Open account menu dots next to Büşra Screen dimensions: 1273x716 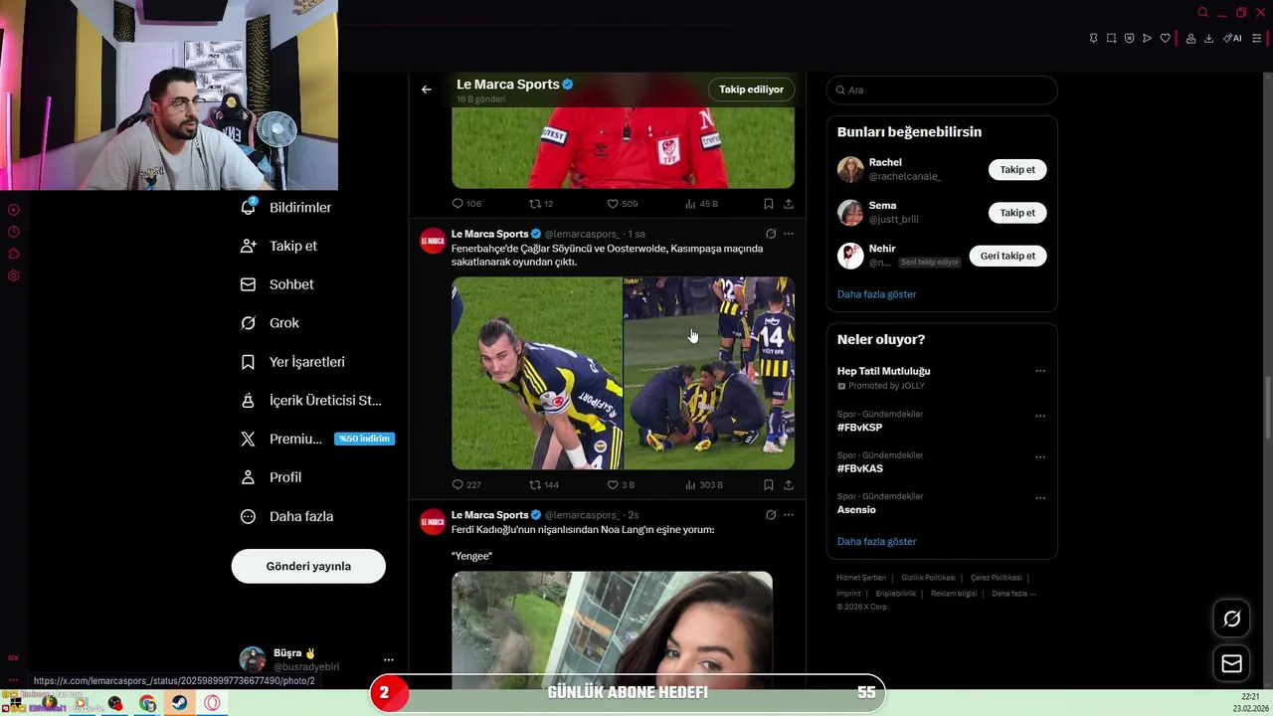point(389,659)
